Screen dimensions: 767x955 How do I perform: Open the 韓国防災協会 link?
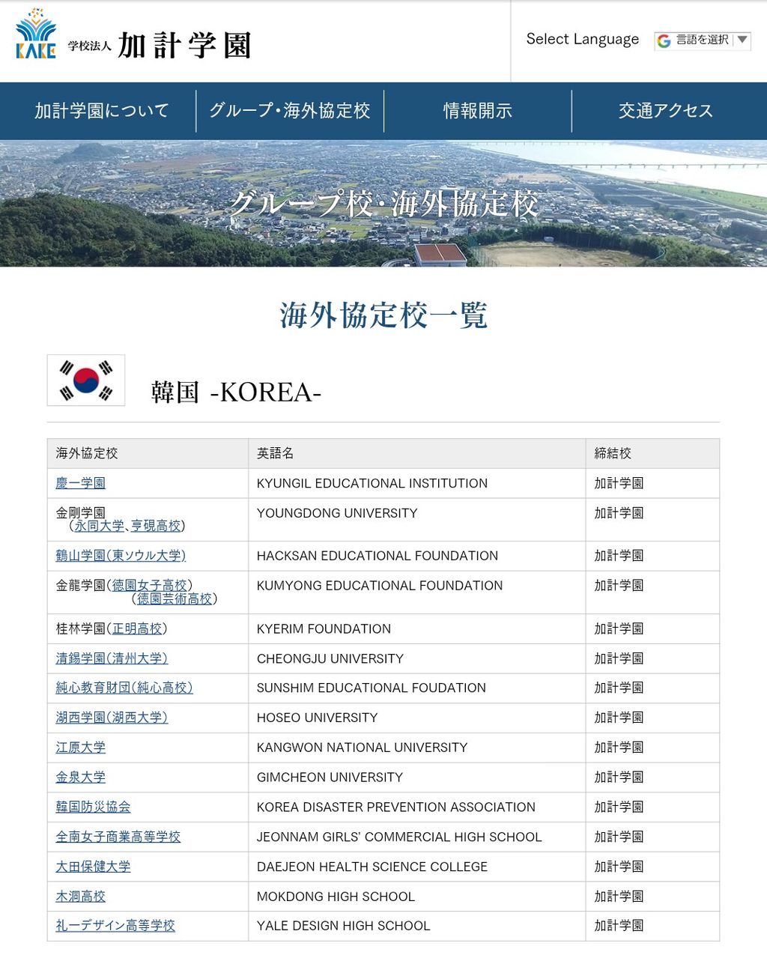click(x=94, y=807)
